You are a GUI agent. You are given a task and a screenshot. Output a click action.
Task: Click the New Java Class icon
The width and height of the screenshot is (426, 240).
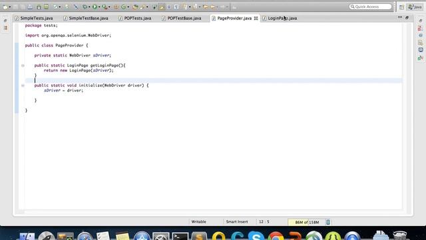124,7
